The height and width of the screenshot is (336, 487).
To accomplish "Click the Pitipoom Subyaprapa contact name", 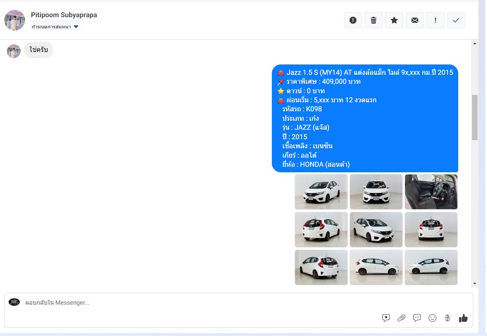I will click(x=64, y=15).
